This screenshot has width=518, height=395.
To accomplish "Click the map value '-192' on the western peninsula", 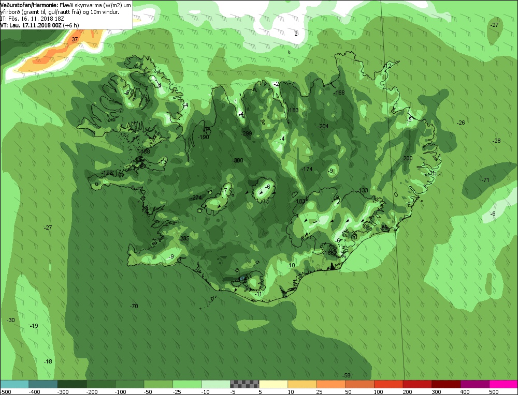I will 107,173.
